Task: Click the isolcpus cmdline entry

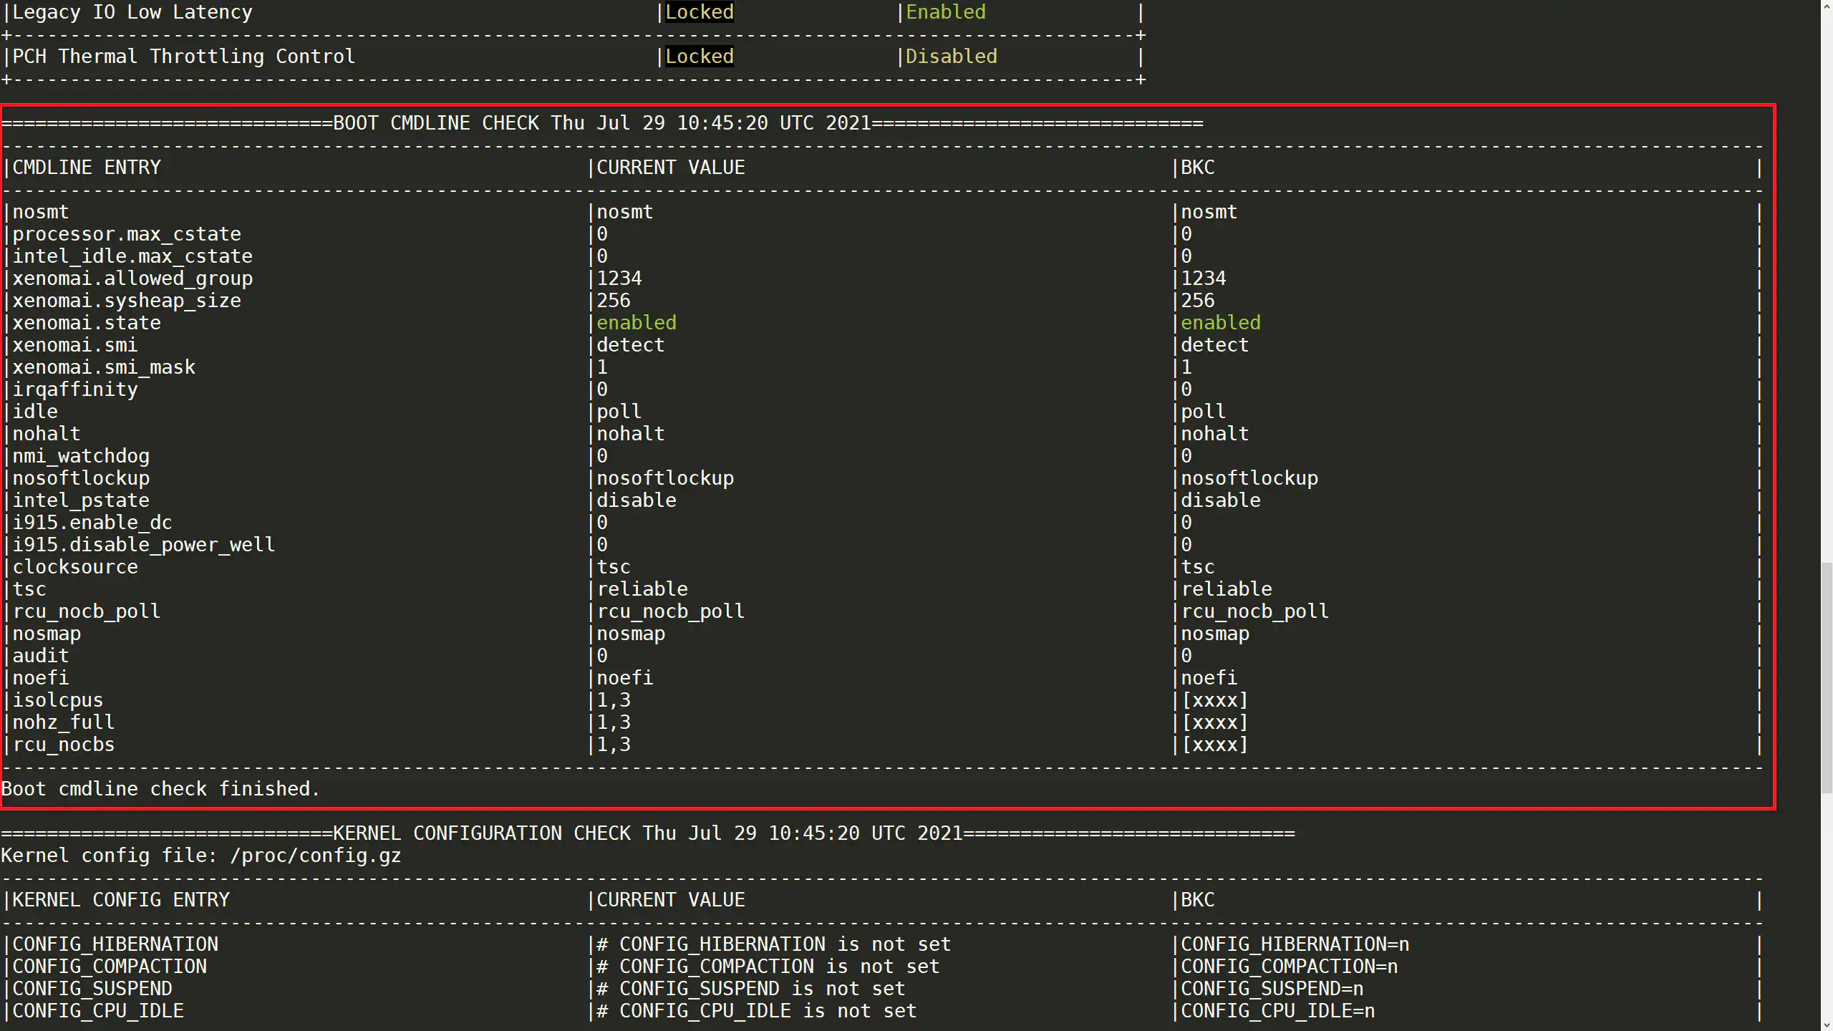Action: pyautogui.click(x=58, y=700)
